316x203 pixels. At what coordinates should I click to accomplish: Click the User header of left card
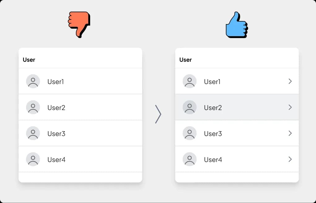coord(29,60)
